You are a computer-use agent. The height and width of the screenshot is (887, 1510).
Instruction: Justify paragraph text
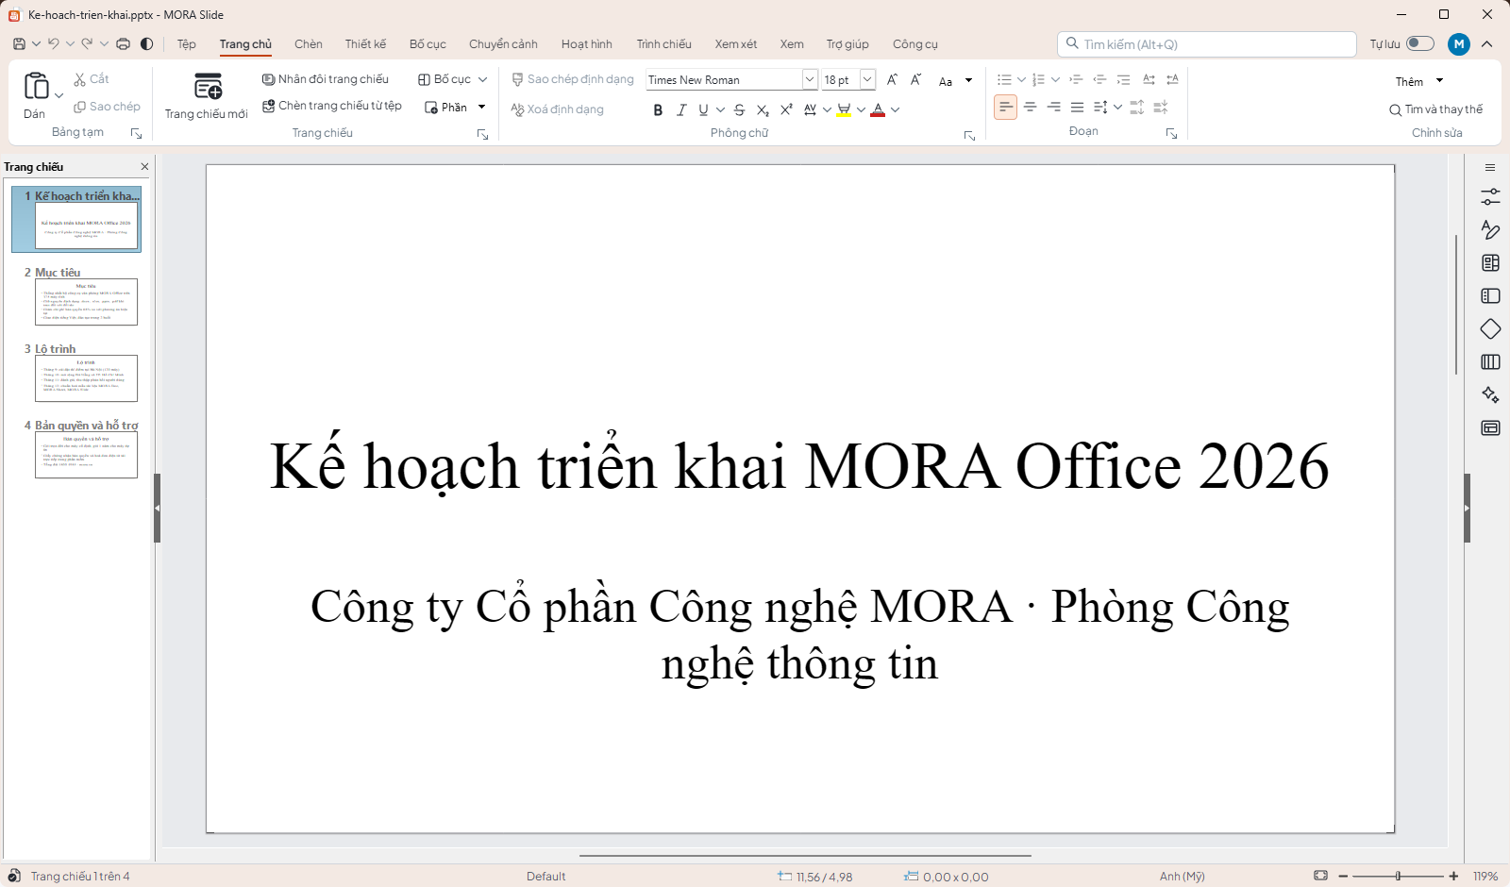1077,108
